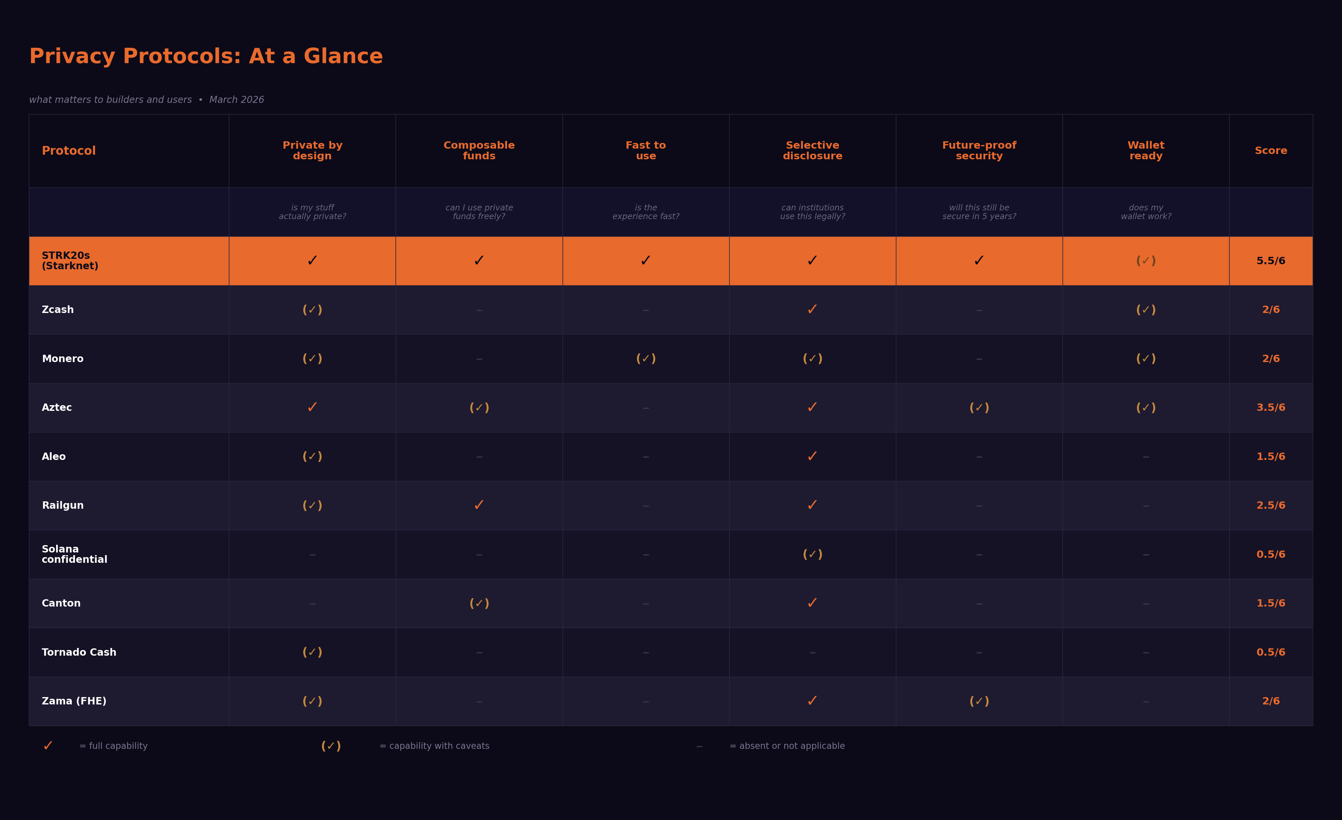
Task: Click Solana confidential Selective disclosure partial checkmark
Action: click(812, 554)
